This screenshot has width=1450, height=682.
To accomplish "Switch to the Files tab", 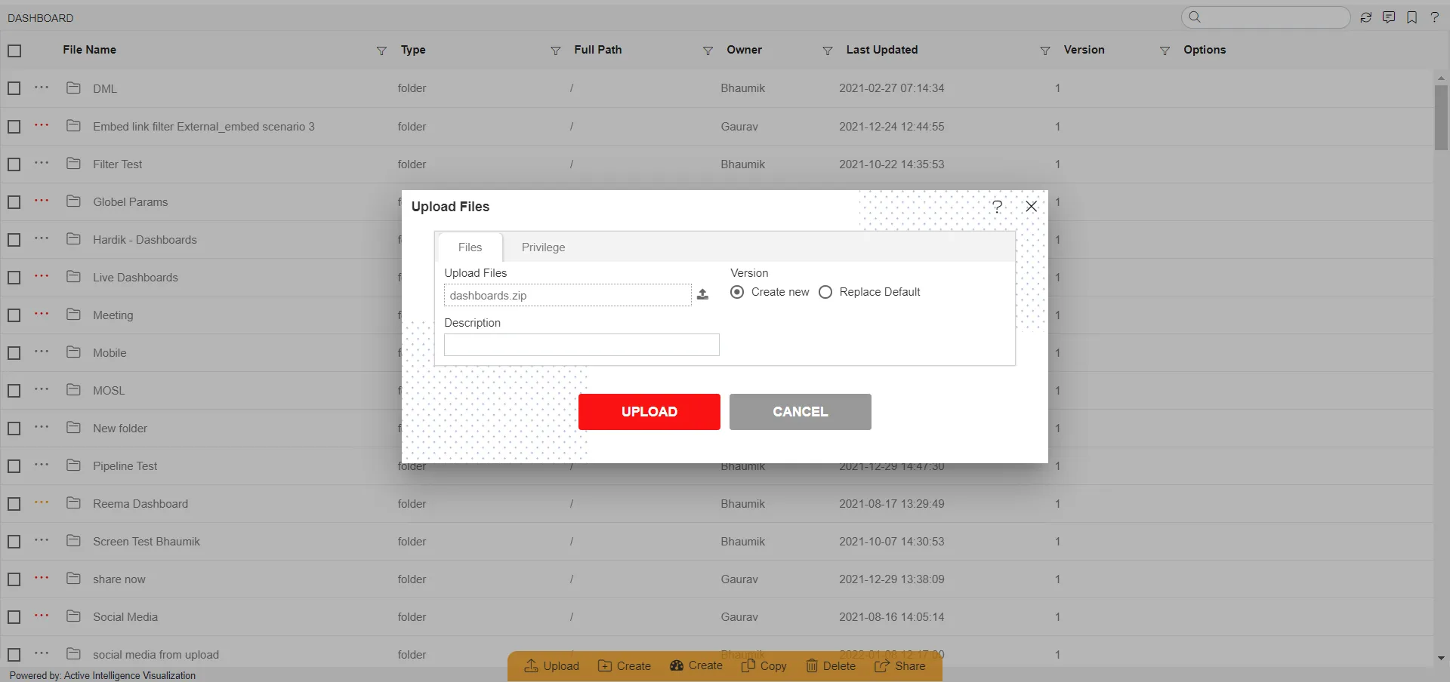I will tap(470, 247).
